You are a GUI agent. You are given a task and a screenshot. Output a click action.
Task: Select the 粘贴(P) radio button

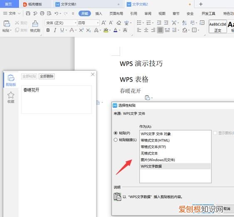(116, 133)
